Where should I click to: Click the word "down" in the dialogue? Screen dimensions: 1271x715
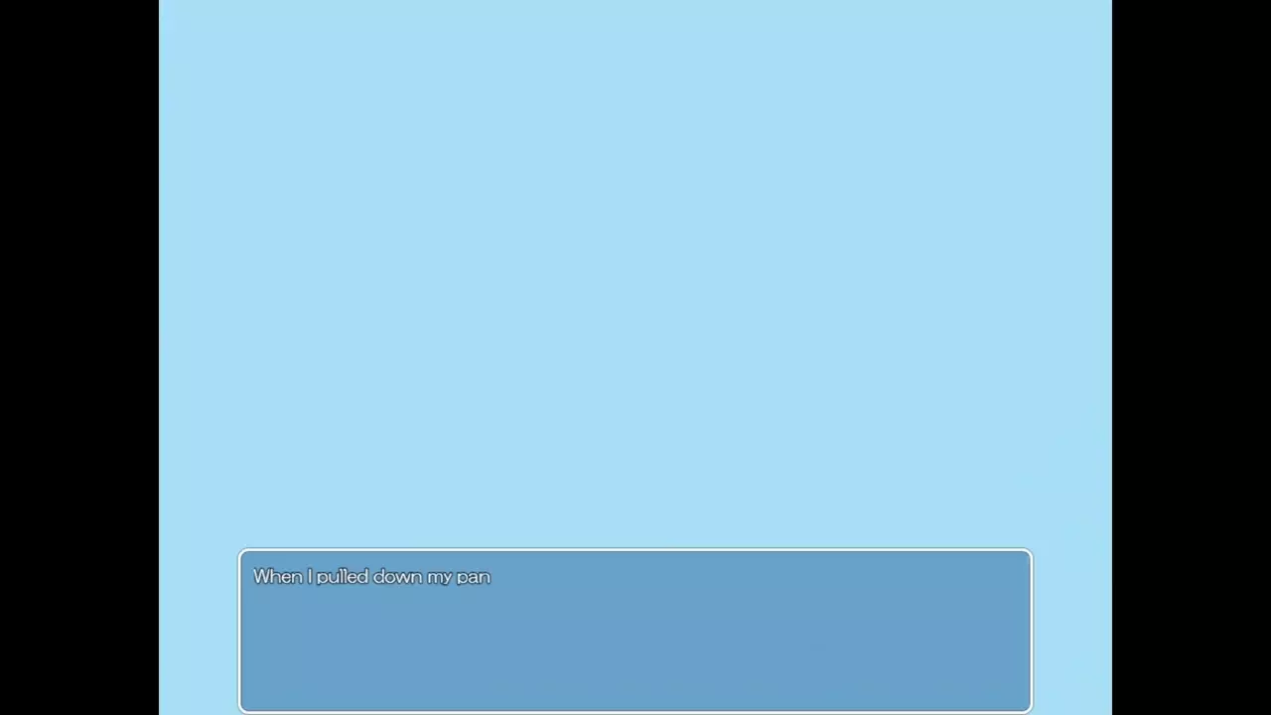click(x=397, y=576)
